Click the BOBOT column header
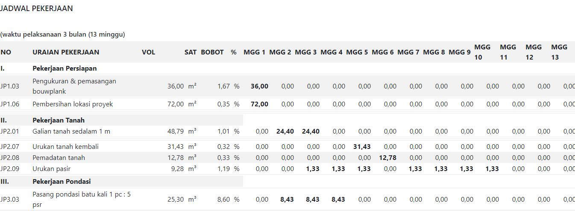This screenshot has height=211, width=575. [212, 52]
